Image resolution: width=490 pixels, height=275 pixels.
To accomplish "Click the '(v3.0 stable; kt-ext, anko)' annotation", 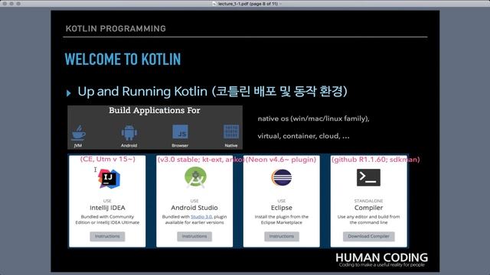I will pyautogui.click(x=201, y=160).
